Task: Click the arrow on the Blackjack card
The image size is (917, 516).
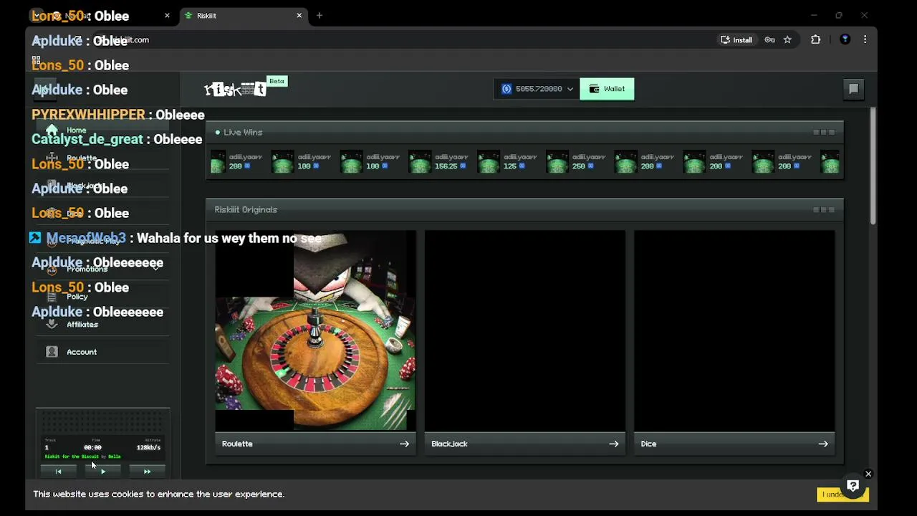Action: click(613, 444)
